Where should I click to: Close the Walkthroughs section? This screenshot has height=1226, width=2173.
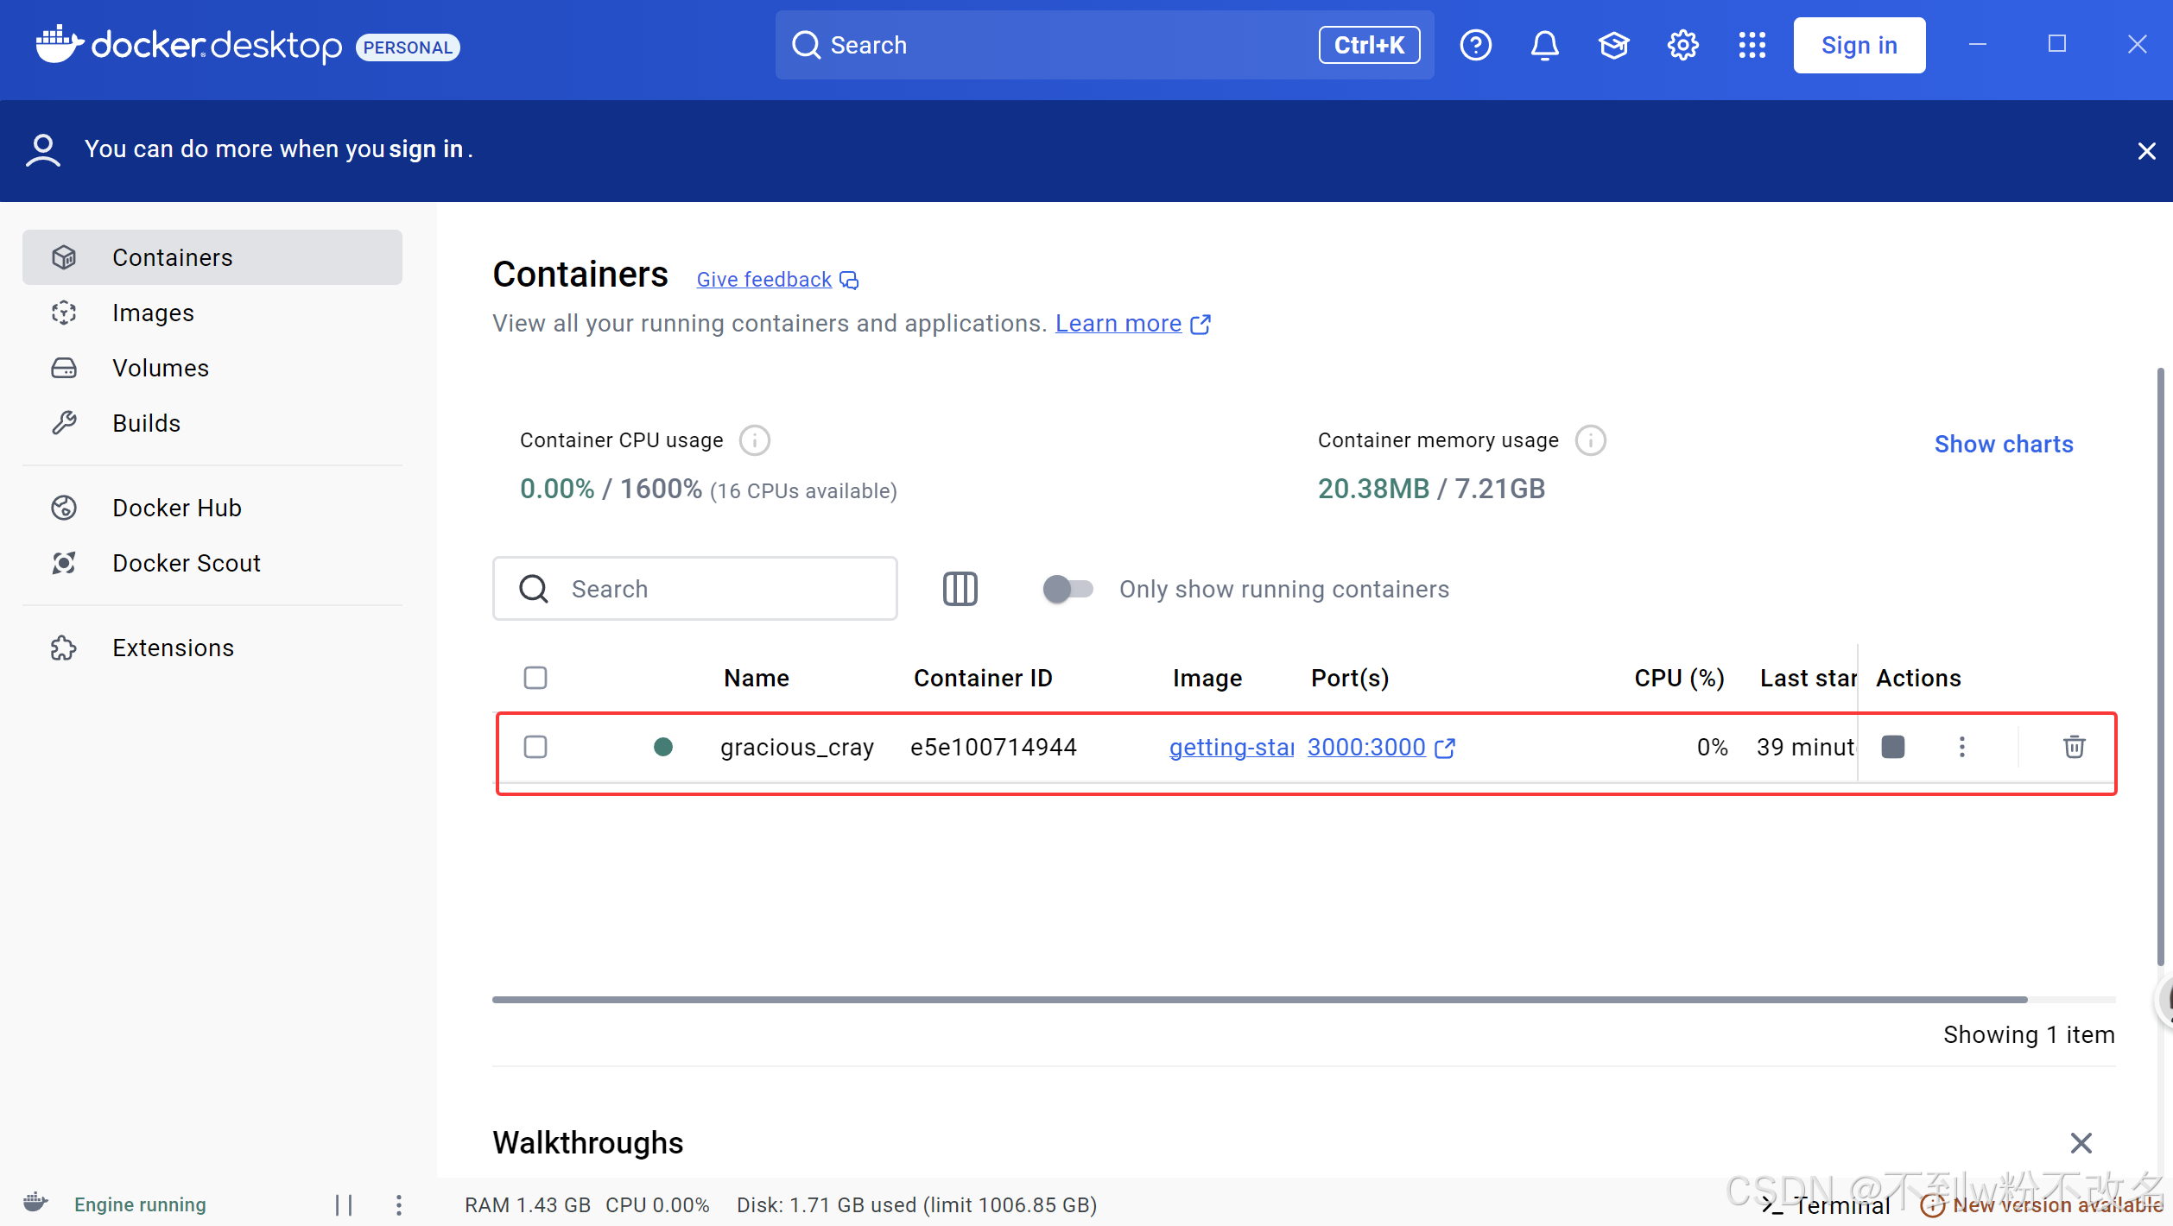[2081, 1143]
